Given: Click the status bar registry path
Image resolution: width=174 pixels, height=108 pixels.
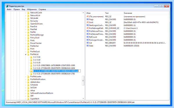Looking at the screenshot, I should click(70, 102).
